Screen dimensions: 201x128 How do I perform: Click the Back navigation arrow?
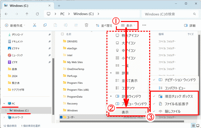coord(6,14)
